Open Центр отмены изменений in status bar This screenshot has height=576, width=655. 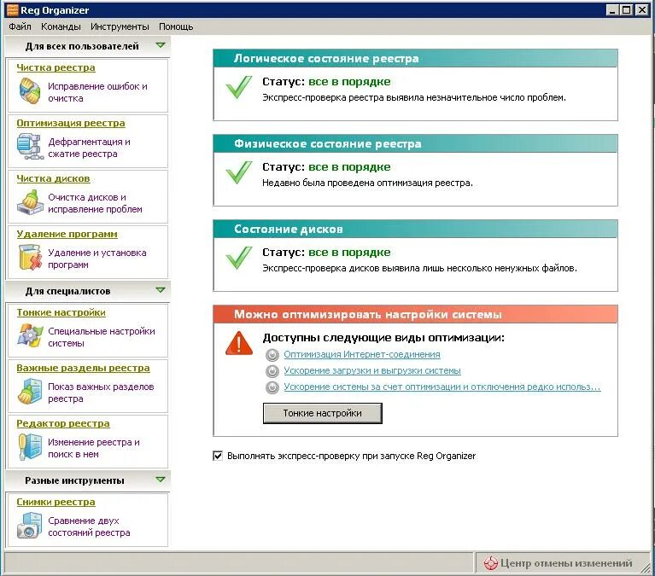click(x=562, y=563)
